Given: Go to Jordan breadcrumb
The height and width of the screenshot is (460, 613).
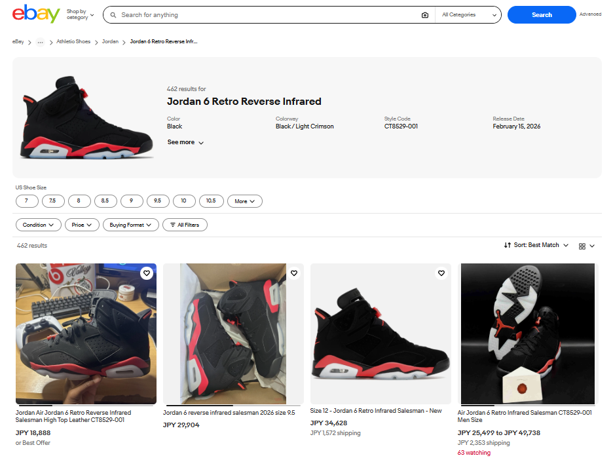Looking at the screenshot, I should (x=110, y=41).
